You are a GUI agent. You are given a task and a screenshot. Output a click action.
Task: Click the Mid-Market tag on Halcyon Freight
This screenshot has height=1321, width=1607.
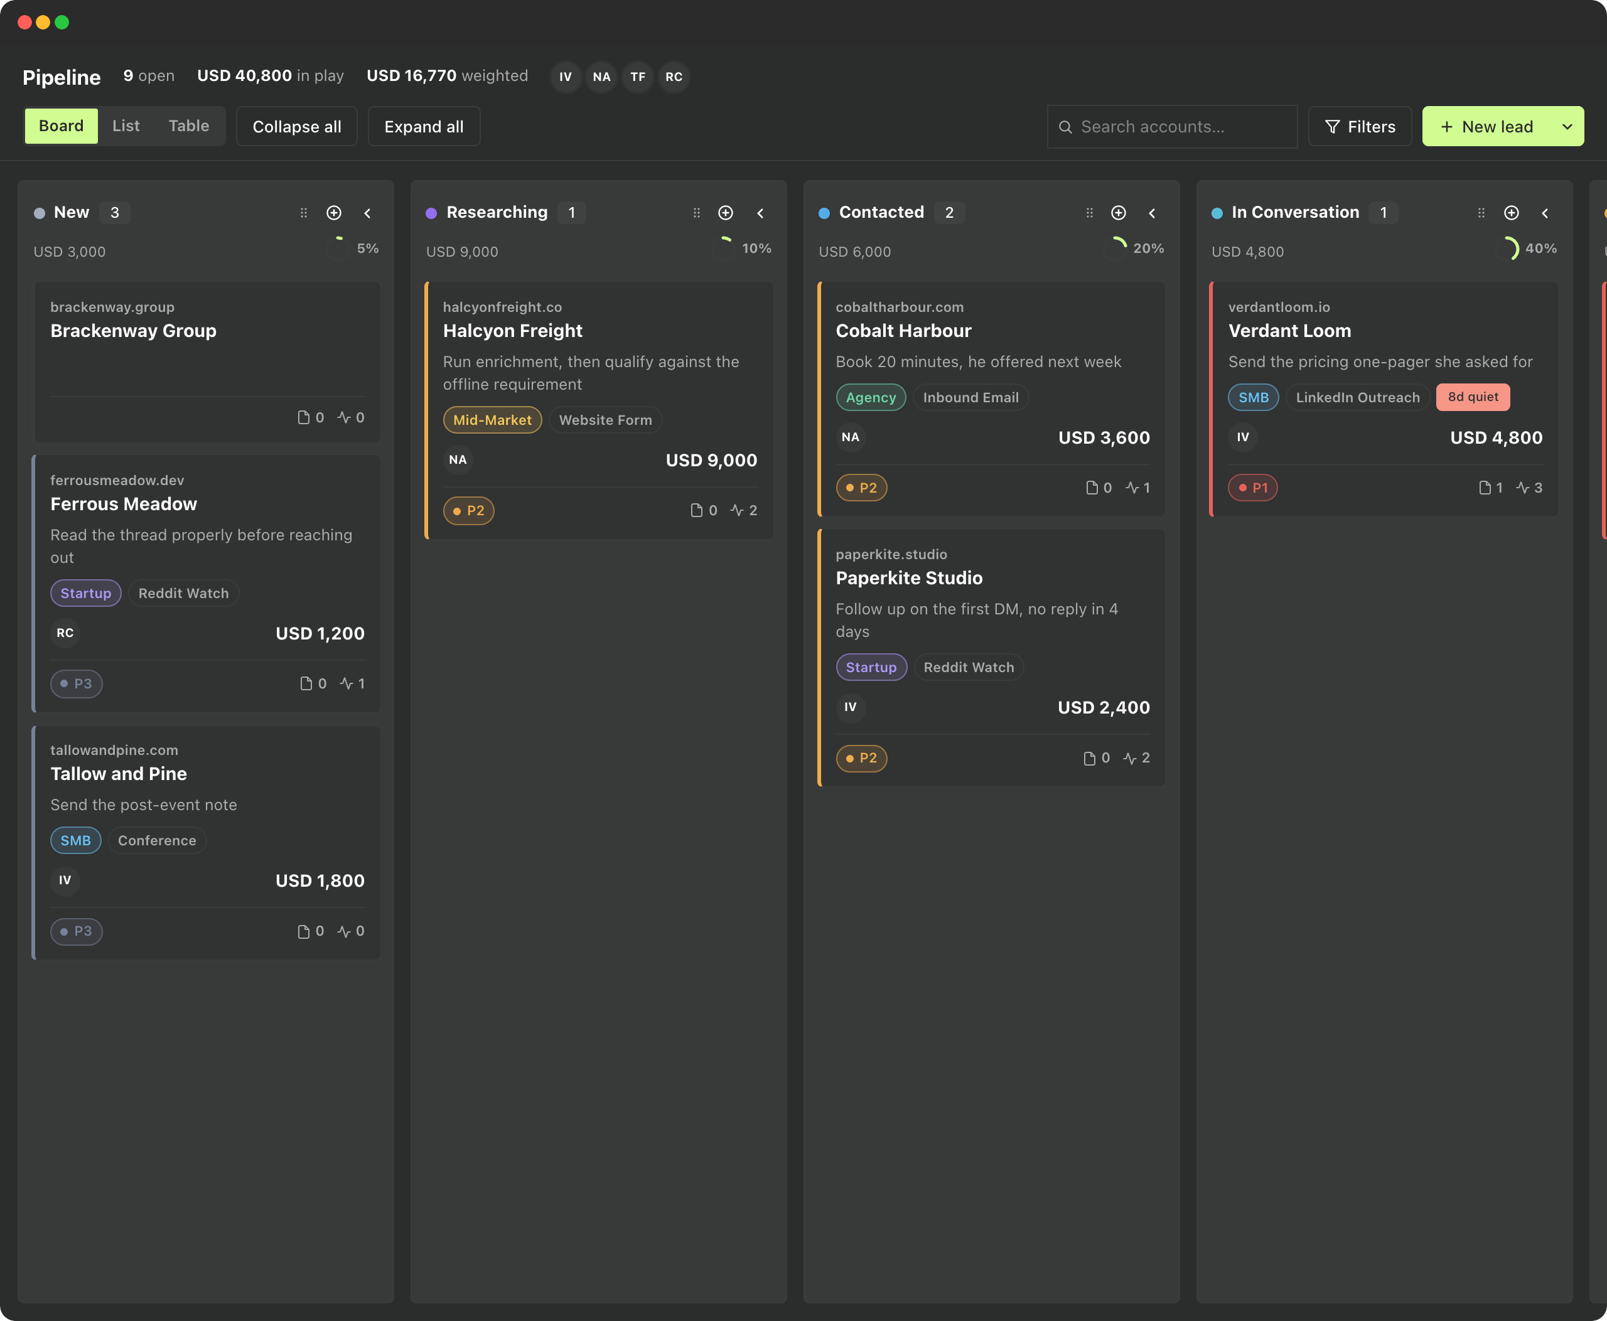tap(493, 420)
